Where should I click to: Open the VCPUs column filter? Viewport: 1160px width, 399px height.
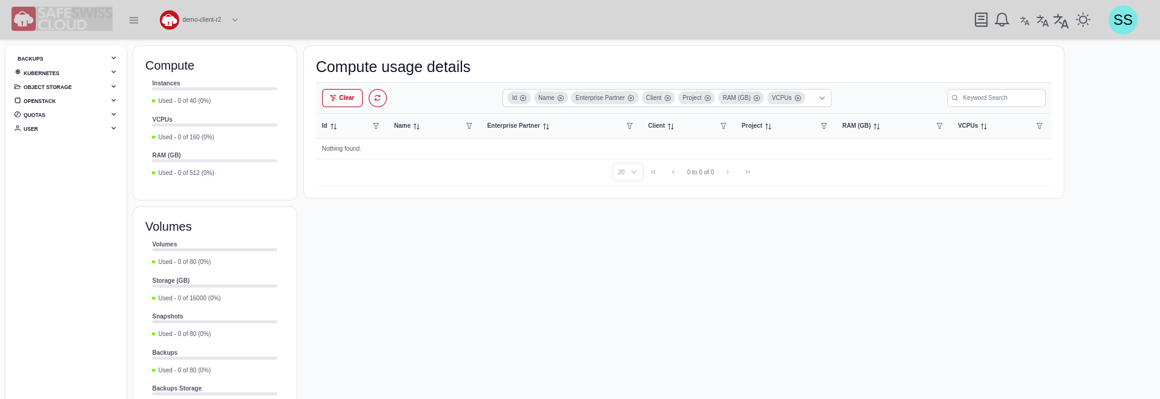[x=1040, y=126]
